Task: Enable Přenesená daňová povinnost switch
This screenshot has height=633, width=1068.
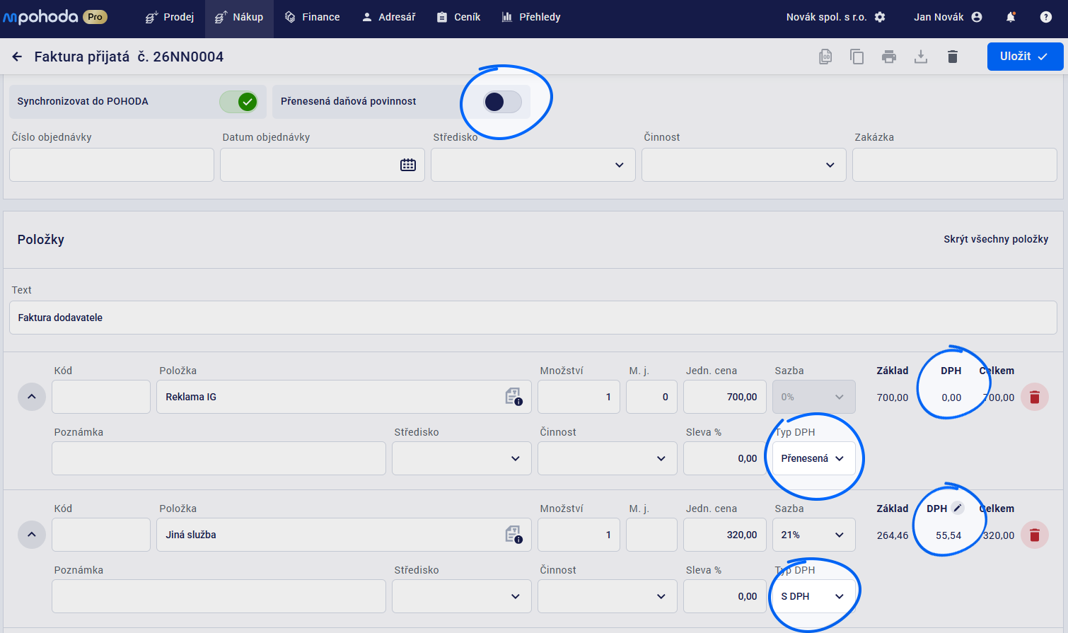Action: pos(502,102)
